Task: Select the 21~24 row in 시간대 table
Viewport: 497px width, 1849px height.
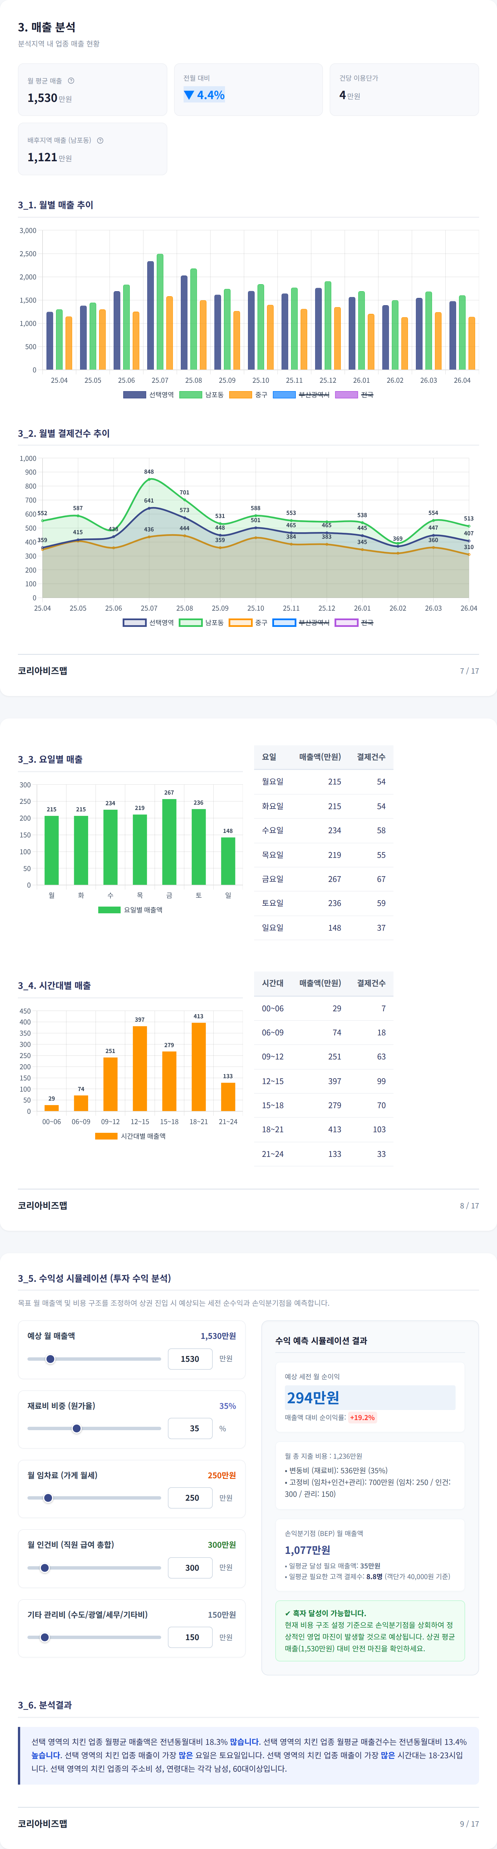Action: (323, 1154)
